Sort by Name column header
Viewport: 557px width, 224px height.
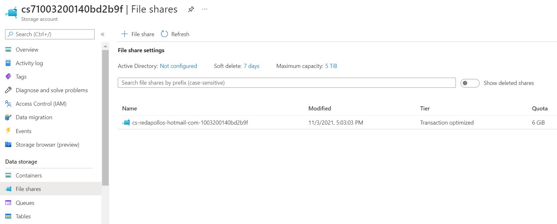129,109
